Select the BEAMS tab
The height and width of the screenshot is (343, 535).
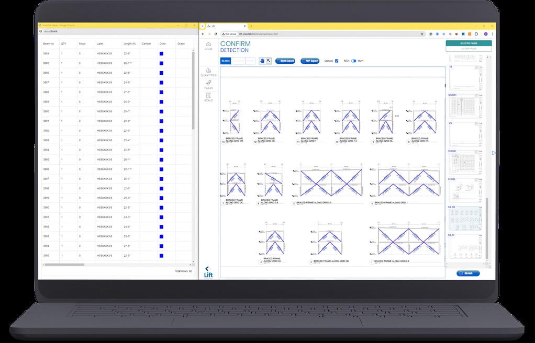[226, 61]
